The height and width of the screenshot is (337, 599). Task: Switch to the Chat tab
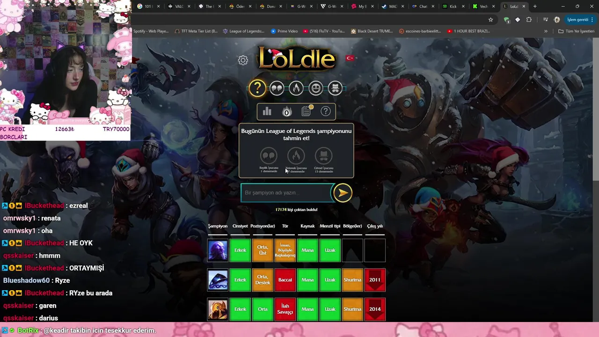[423, 6]
